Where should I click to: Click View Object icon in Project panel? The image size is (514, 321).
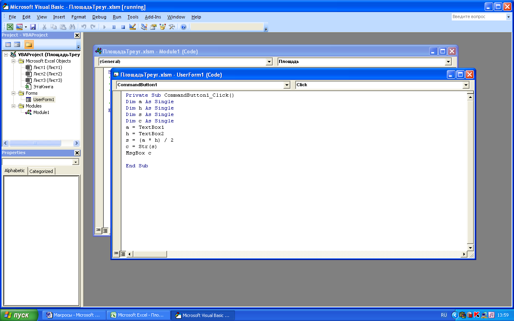click(17, 45)
